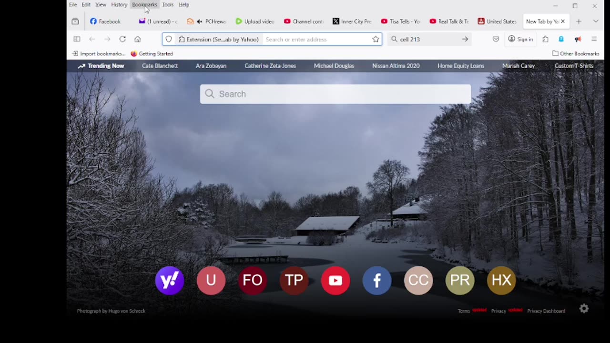Switch to the Tisa Tells YouTube tab
This screenshot has width=610, height=343.
[401, 21]
